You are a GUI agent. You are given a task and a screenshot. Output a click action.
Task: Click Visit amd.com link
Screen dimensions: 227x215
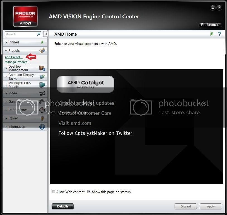[75, 123]
